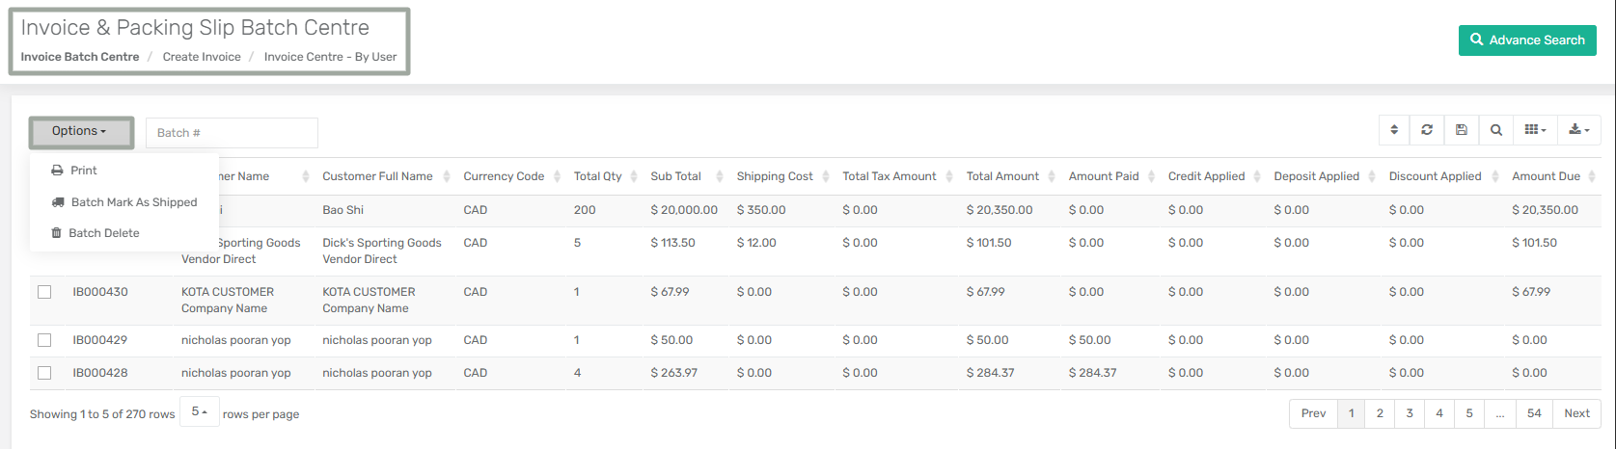Click the magnifier search icon in table toolbar
Viewport: 1616px width, 449px height.
1496,130
